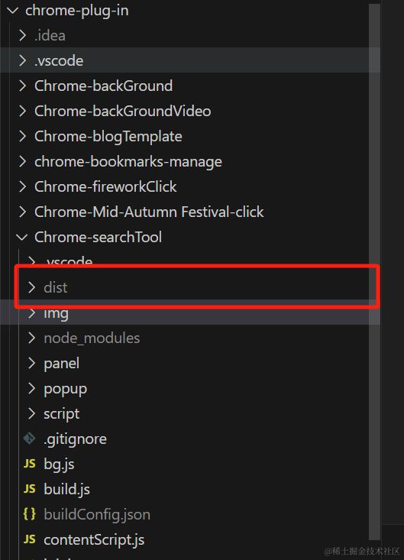The image size is (404, 560).
Task: Collapse the Chrome-searchTool folder chevron
Action: click(22, 237)
